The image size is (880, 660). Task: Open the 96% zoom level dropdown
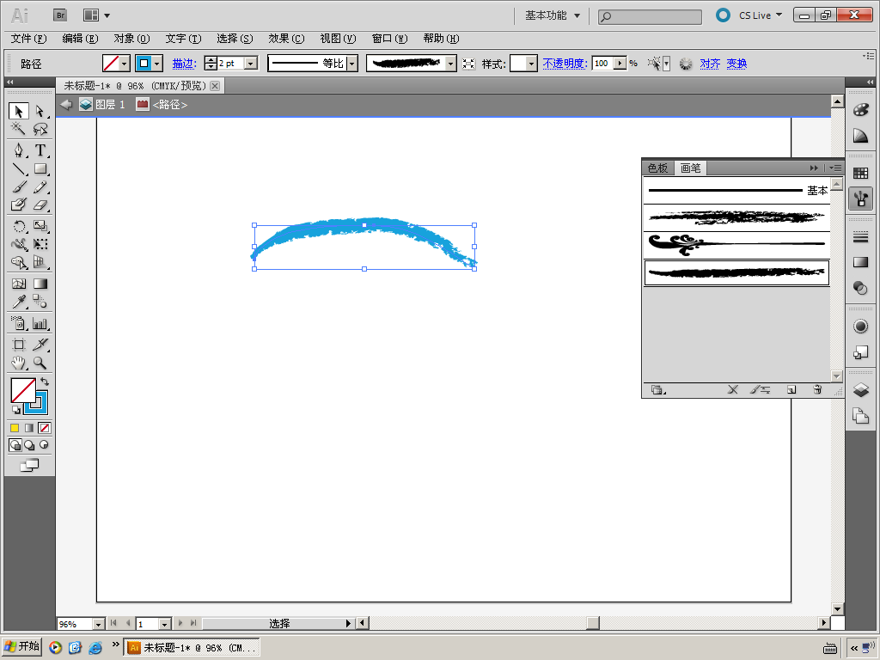click(x=98, y=624)
